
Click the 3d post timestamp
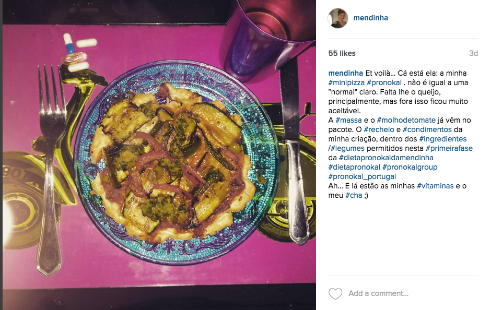pyautogui.click(x=473, y=53)
